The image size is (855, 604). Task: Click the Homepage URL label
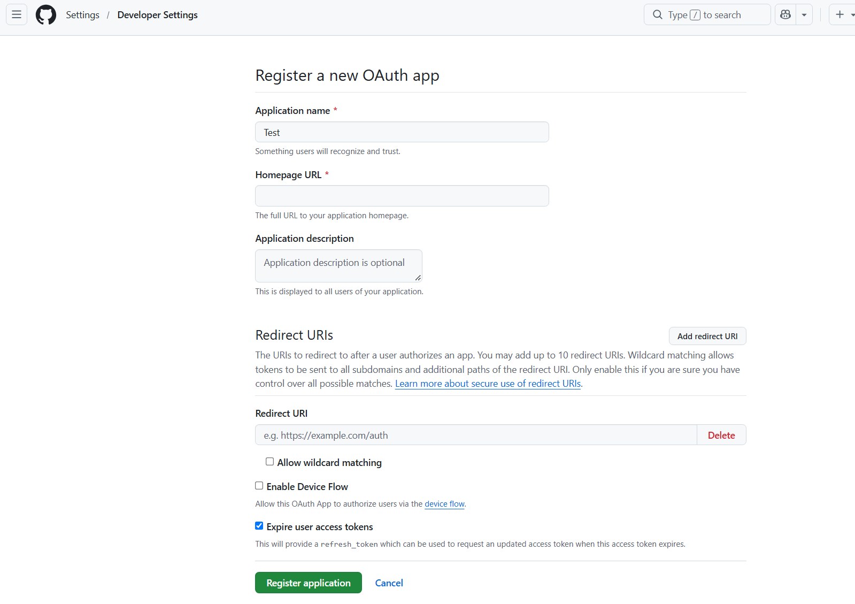point(288,175)
